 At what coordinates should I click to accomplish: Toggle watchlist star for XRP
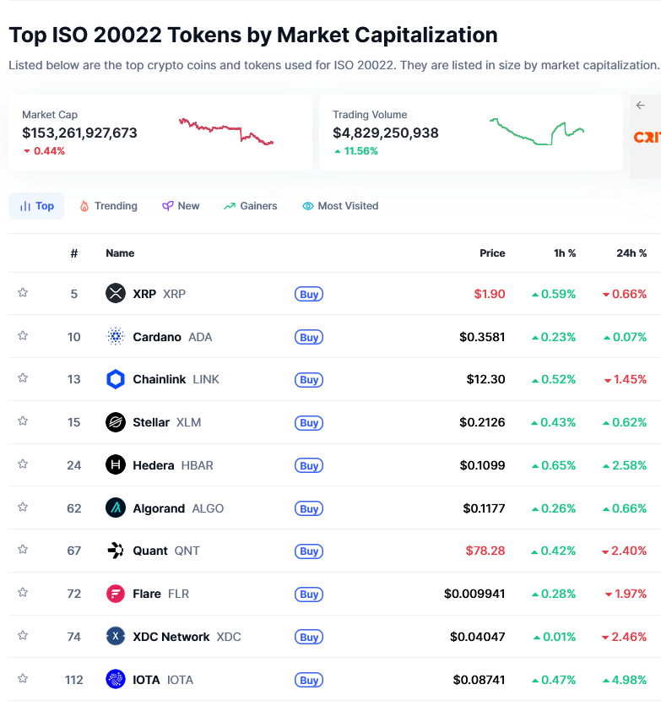(x=23, y=293)
